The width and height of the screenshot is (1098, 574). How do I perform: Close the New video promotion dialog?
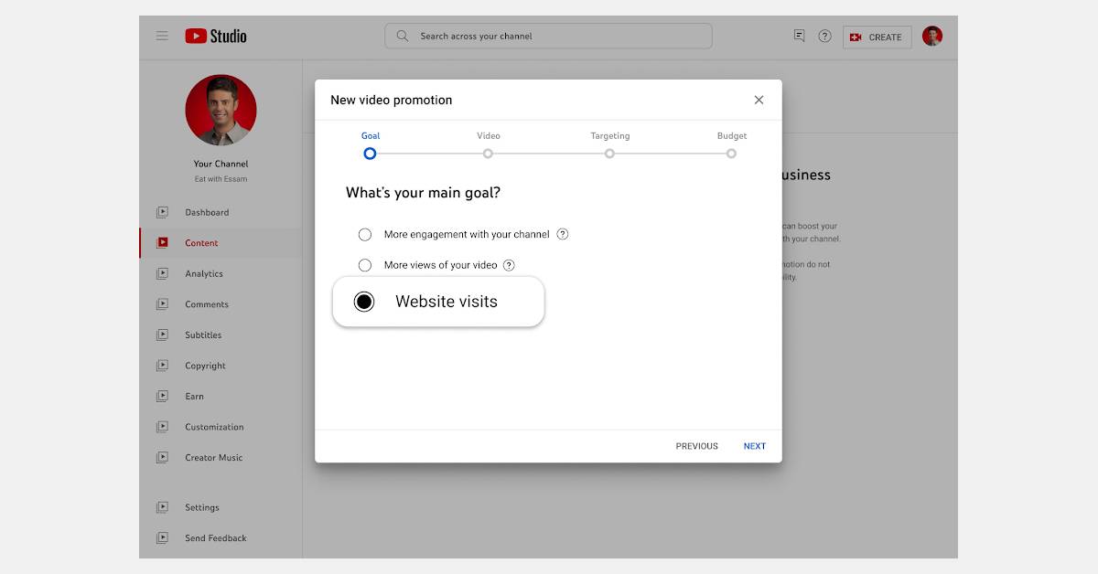(x=759, y=100)
